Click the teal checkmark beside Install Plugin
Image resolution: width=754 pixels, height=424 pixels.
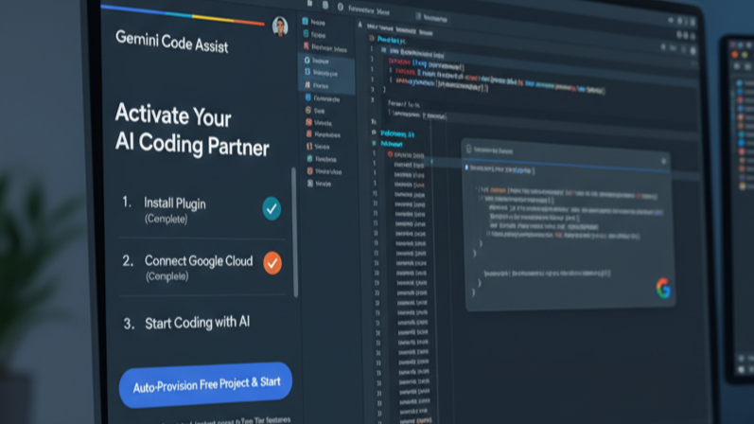tap(272, 208)
